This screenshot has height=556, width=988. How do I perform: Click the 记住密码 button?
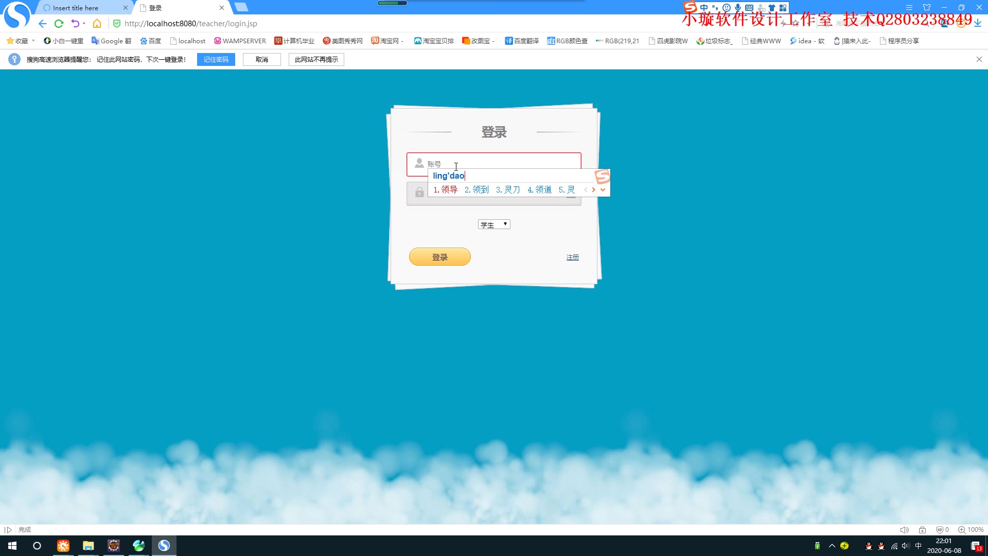click(x=216, y=60)
